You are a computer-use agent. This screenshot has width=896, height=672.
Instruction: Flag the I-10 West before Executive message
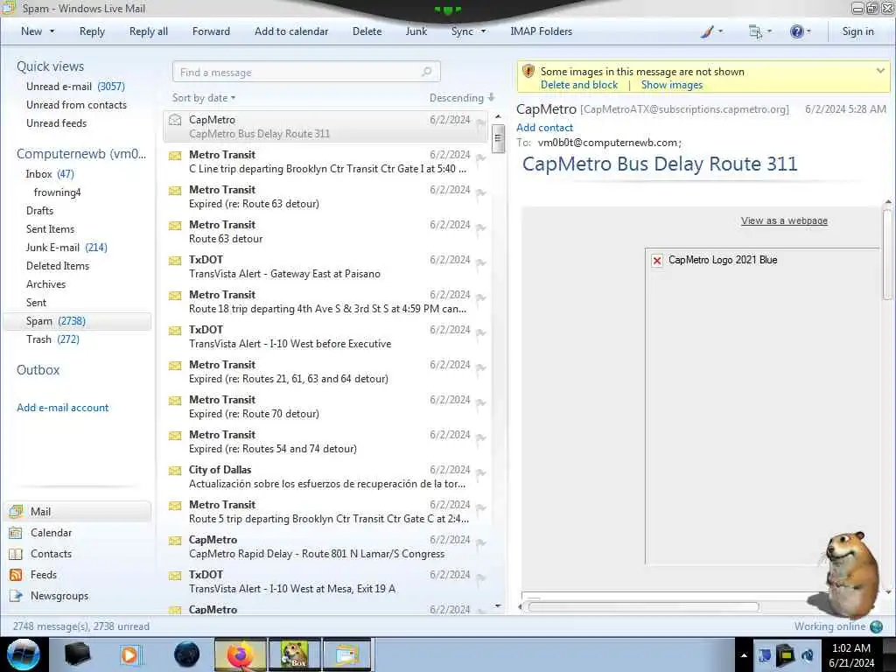click(x=481, y=333)
